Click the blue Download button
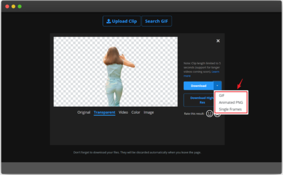This screenshot has height=175, width=283. tap(199, 86)
